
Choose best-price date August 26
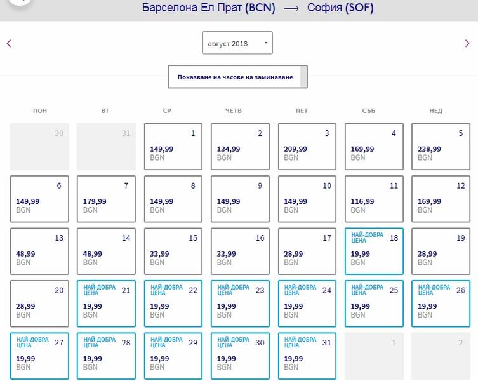tap(441, 304)
